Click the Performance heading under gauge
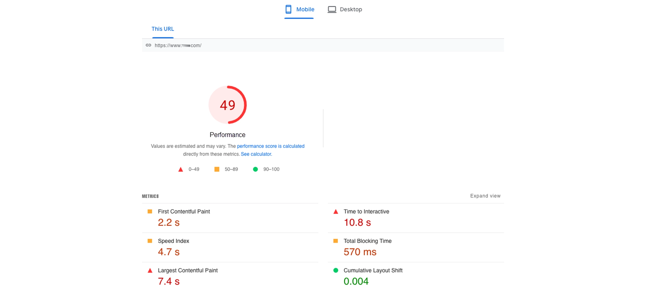The image size is (647, 291). pos(228,135)
